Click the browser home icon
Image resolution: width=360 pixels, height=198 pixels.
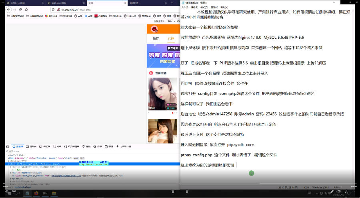point(26,10)
